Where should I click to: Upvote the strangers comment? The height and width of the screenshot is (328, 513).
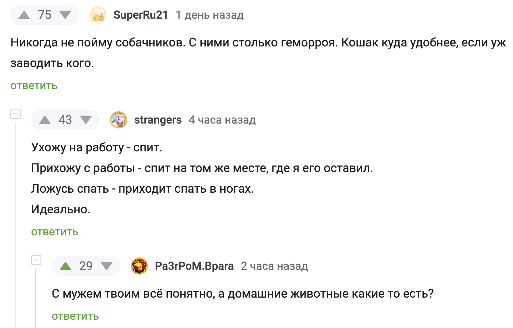[x=45, y=120]
